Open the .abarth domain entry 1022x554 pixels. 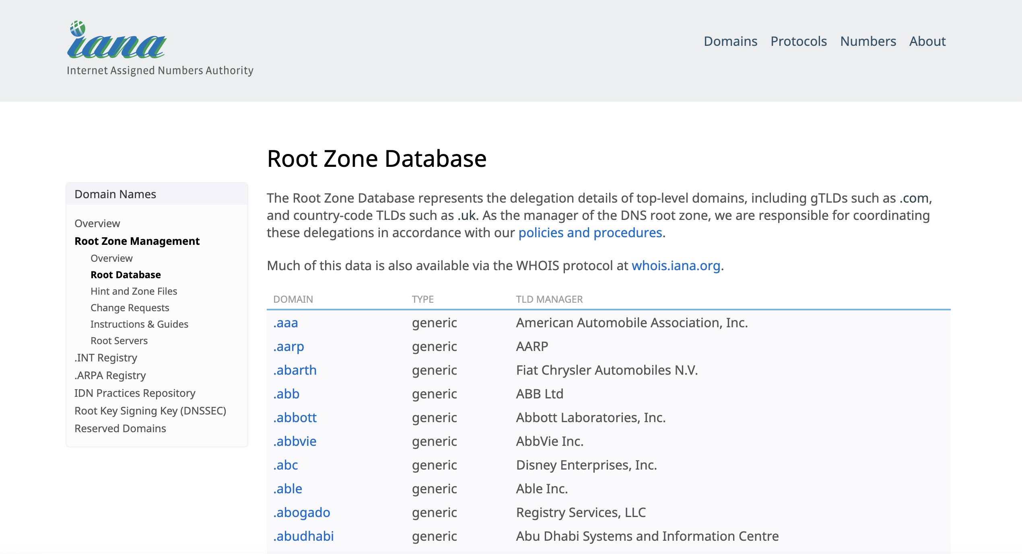(x=295, y=370)
